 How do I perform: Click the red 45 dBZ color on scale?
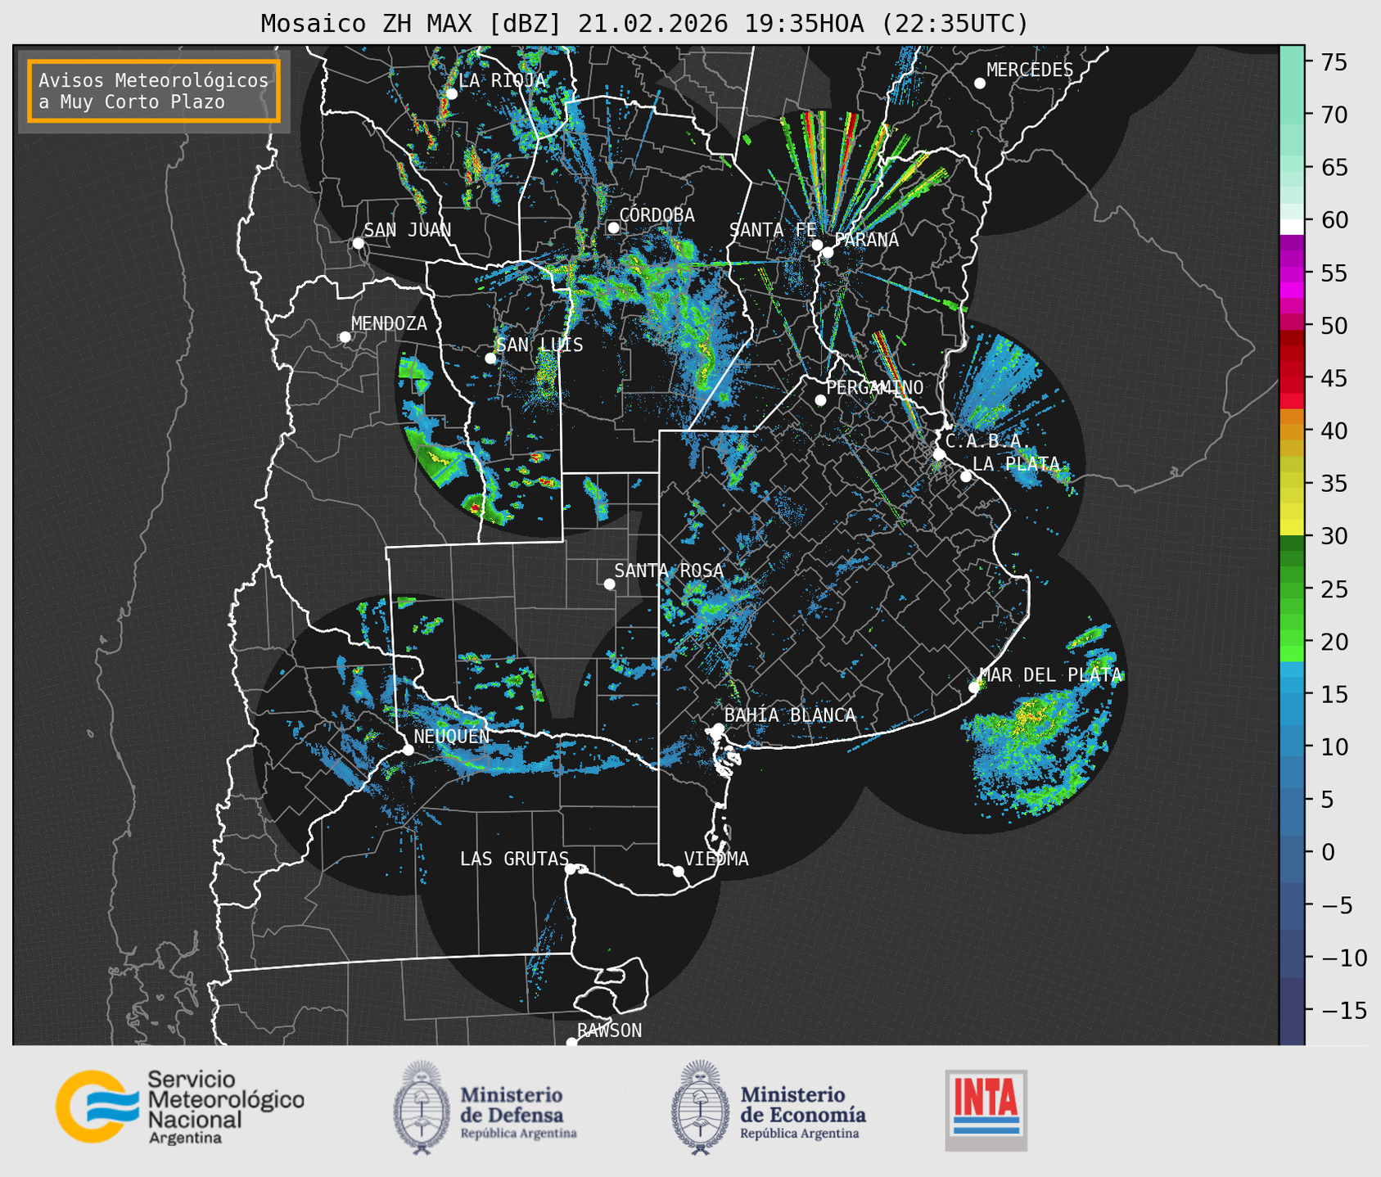click(x=1292, y=378)
